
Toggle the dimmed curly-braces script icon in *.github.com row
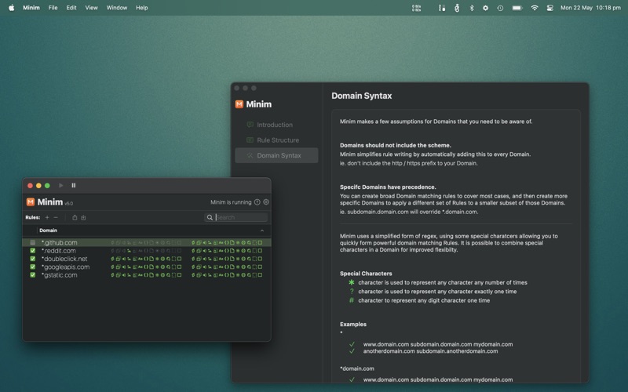146,242
